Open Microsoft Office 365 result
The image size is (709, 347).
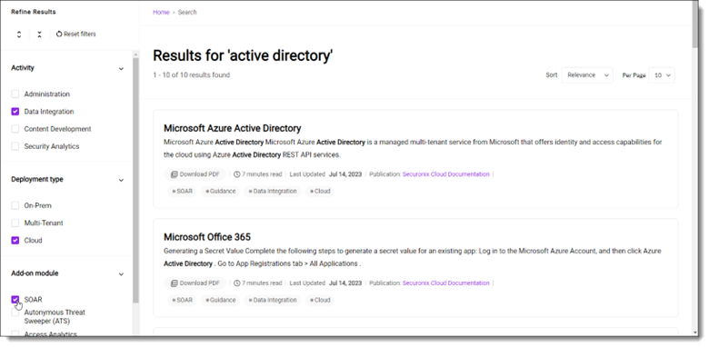pyautogui.click(x=207, y=237)
